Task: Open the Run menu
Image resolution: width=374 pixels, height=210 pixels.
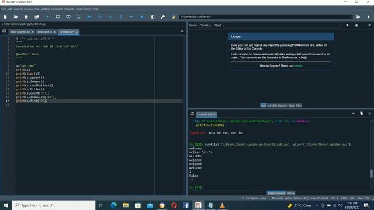Action: pyautogui.click(x=37, y=9)
